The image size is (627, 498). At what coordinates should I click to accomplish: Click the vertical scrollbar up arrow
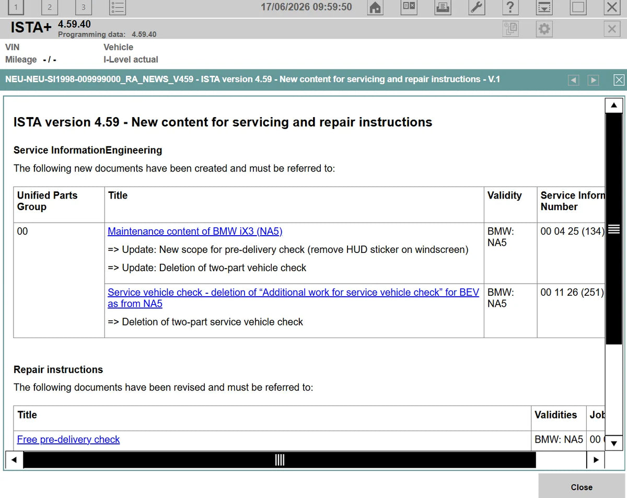[614, 105]
